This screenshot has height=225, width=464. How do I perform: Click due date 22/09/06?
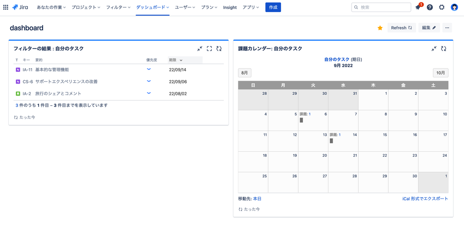(178, 82)
